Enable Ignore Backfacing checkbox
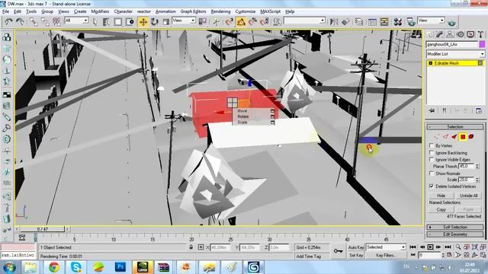Screen dimensions: 488x274 coord(432,152)
